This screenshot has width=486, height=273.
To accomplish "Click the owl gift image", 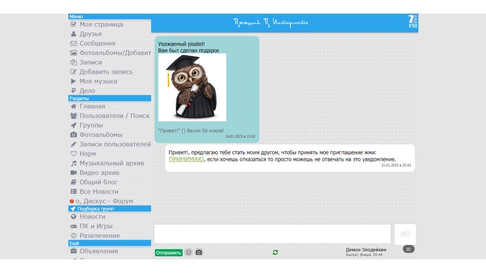I will (192, 87).
